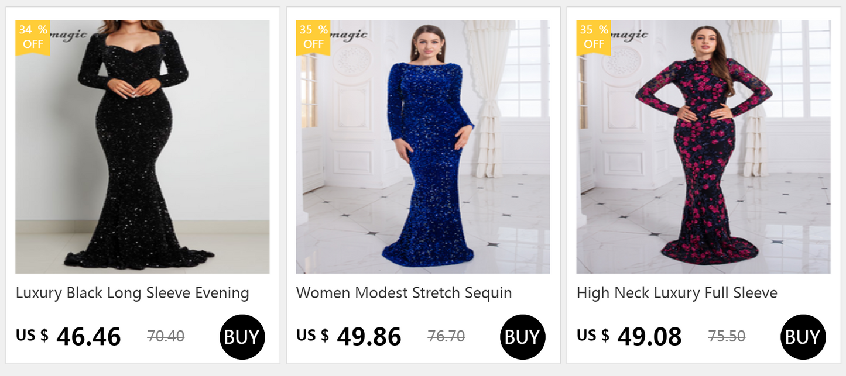This screenshot has height=376, width=846.
Task: Select the 35% OFF badge on the blue dress
Action: coord(313,37)
